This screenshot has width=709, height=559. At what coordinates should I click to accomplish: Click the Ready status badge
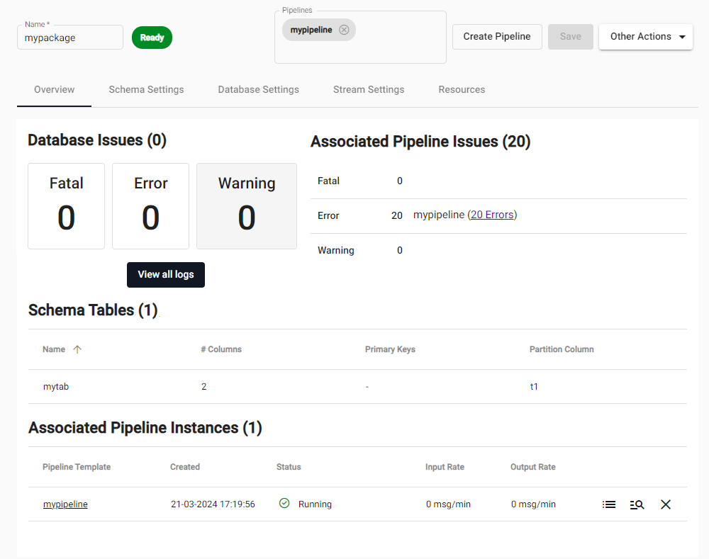[x=152, y=38]
